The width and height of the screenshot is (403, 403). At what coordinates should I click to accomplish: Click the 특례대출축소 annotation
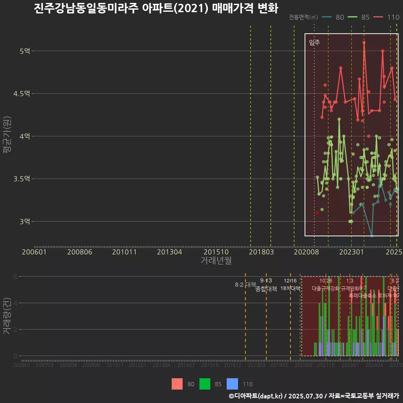pyautogui.click(x=363, y=295)
